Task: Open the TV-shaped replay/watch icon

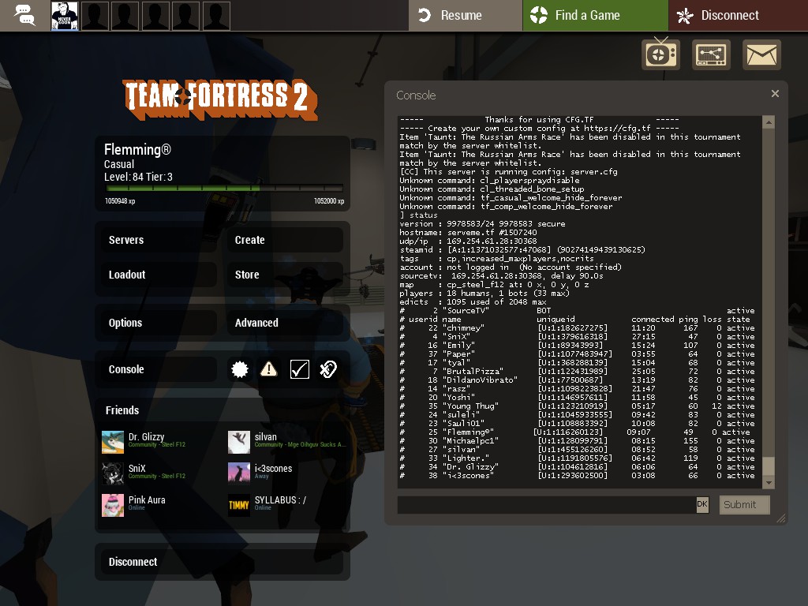Action: point(660,54)
